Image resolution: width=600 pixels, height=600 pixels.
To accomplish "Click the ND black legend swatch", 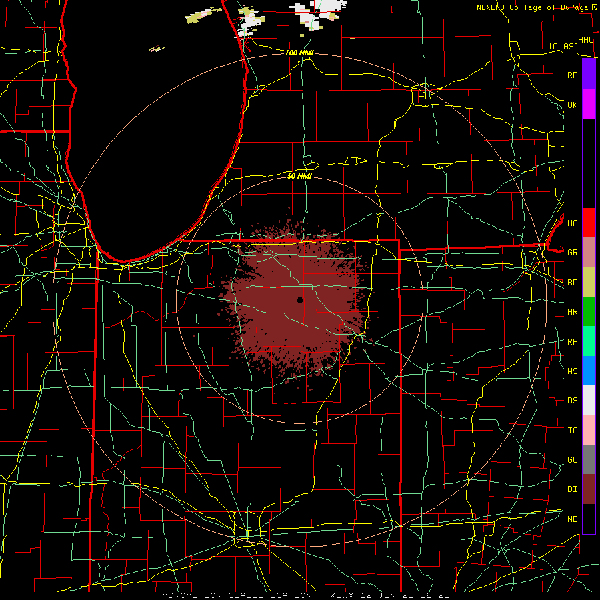I will pos(589,519).
